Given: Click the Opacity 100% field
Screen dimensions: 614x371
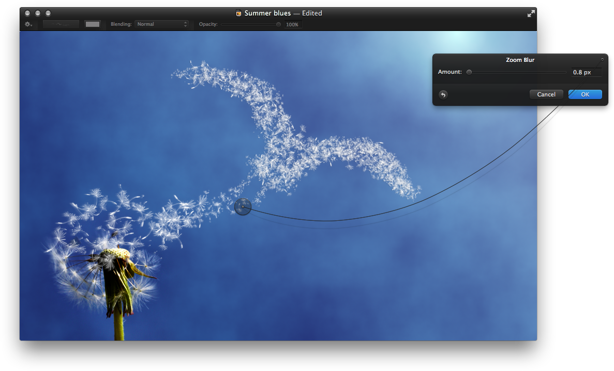Looking at the screenshot, I should click(x=293, y=24).
